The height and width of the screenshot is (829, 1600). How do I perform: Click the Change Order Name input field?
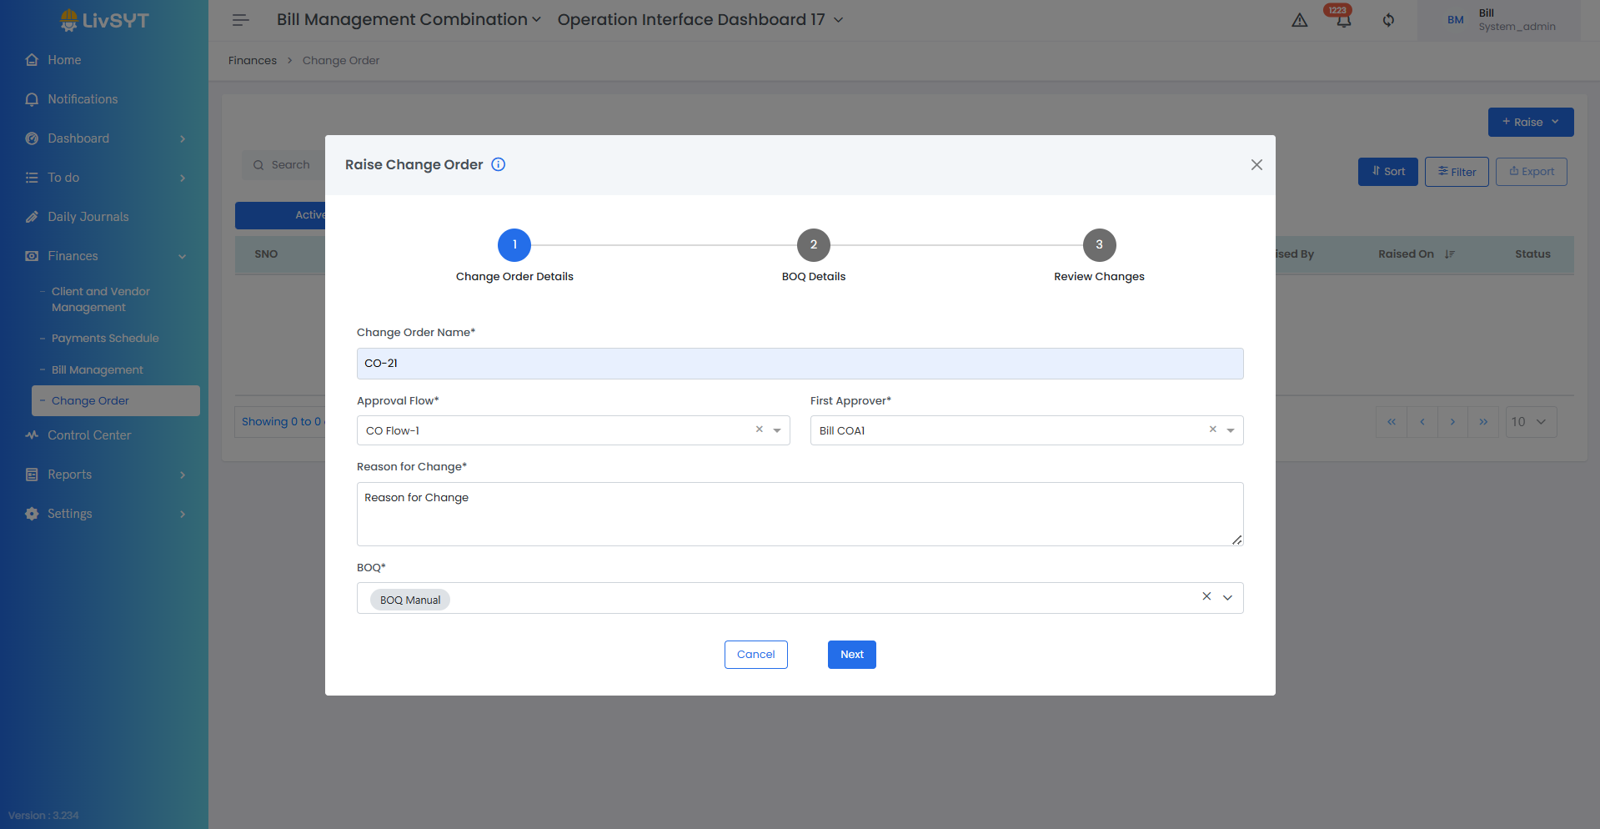(800, 364)
